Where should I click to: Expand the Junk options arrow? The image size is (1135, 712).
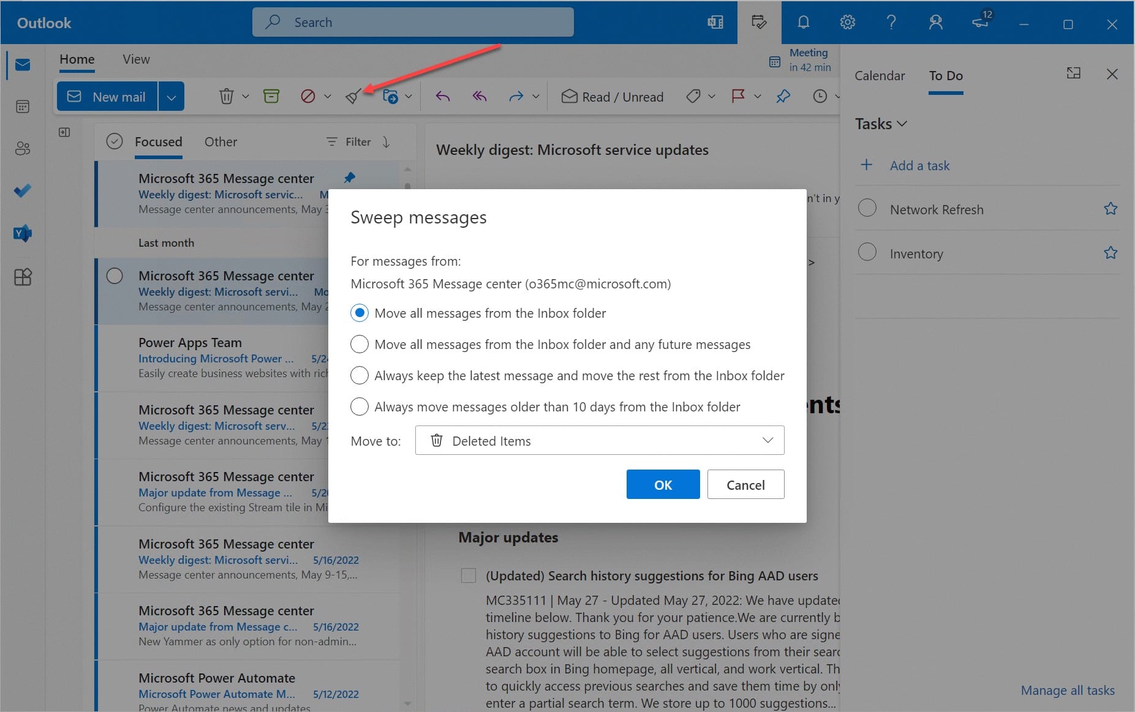[x=328, y=96]
